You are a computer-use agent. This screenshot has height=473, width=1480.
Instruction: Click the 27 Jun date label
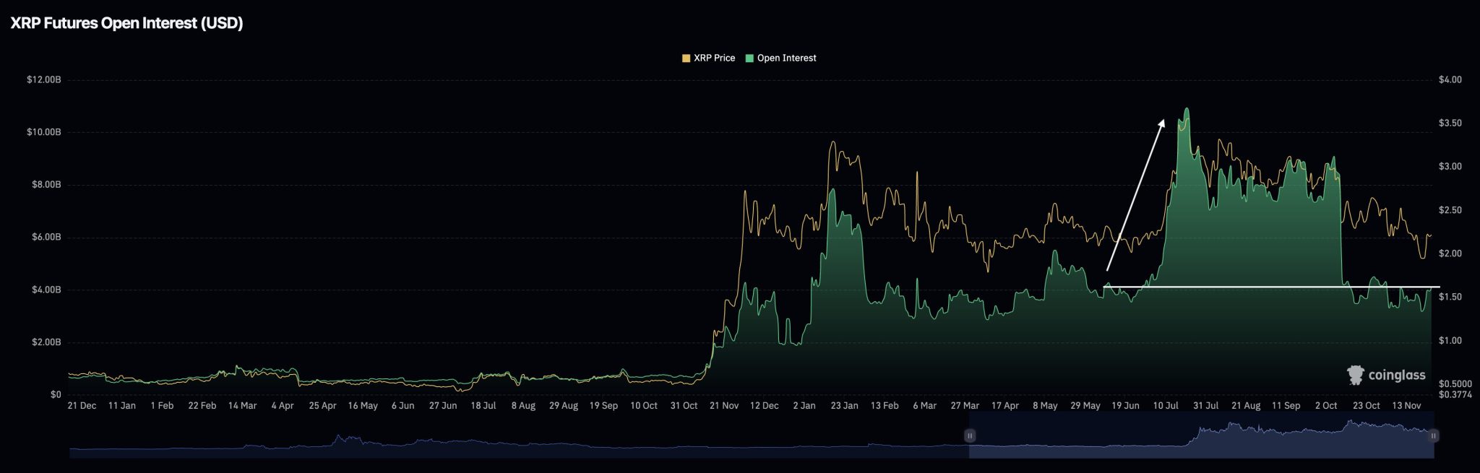point(443,406)
